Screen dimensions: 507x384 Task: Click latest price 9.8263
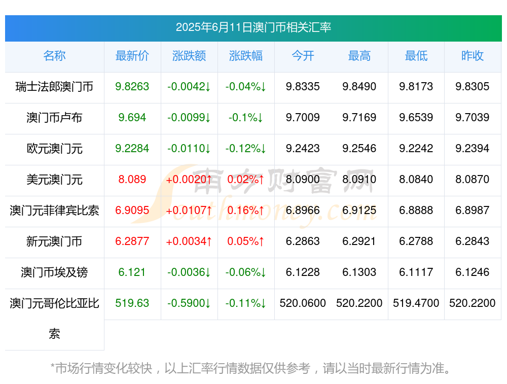click(x=132, y=87)
